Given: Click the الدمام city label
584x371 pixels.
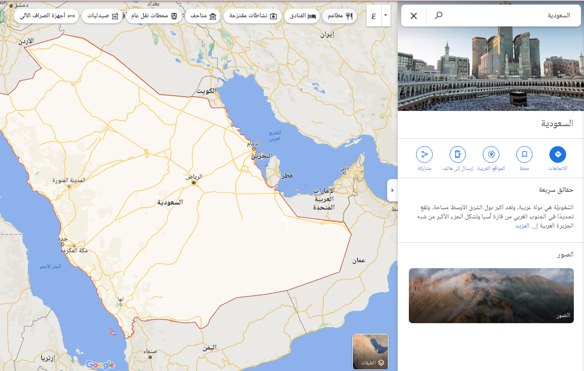Looking at the screenshot, I should tap(253, 144).
